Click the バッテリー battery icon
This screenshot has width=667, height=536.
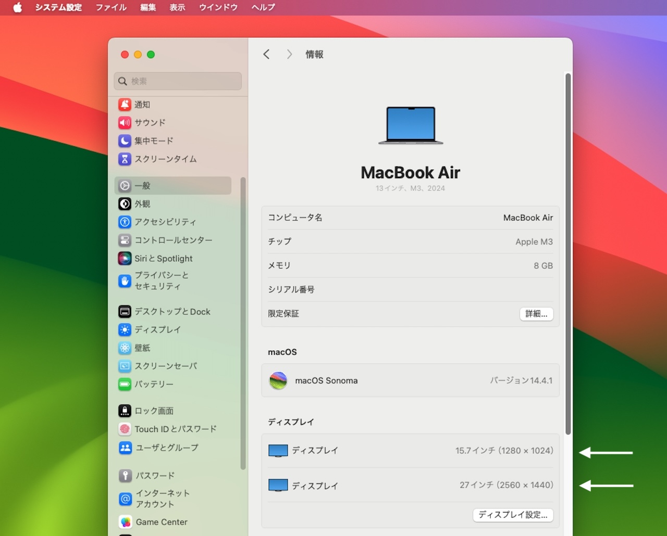125,385
